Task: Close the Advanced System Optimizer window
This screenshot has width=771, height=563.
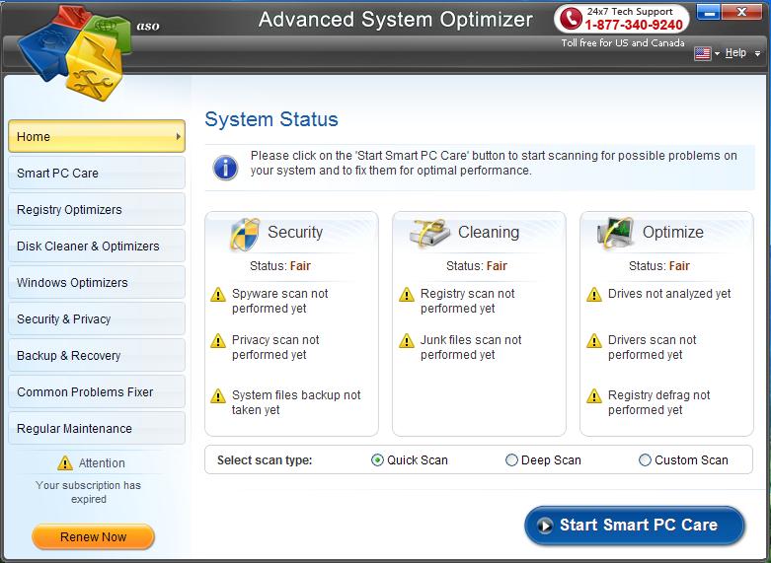Action: [x=741, y=12]
